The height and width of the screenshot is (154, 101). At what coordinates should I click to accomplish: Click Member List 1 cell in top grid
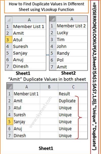(29, 26)
